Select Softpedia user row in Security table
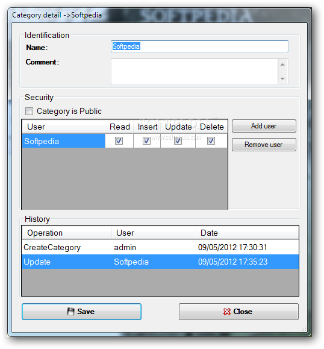This screenshot has height=349, width=324. click(x=125, y=141)
